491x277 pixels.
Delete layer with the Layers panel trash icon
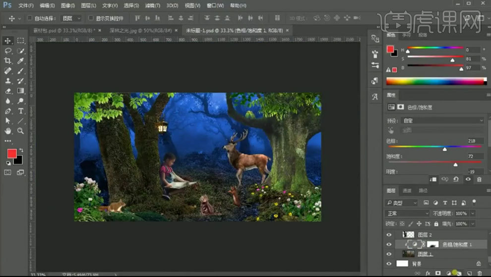tap(480, 273)
